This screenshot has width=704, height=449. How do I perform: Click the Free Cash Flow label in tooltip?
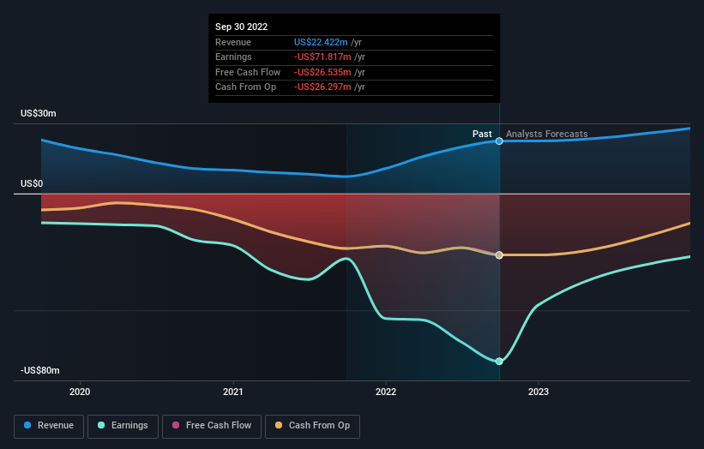click(x=248, y=72)
